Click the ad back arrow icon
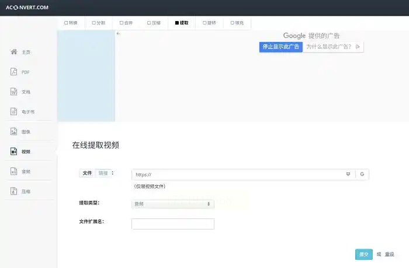 click(119, 34)
